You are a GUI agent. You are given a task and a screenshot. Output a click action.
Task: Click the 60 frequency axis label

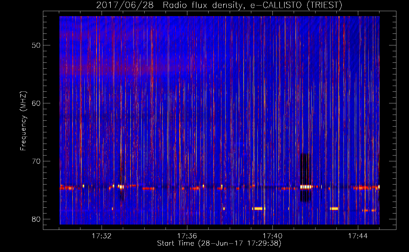36,103
